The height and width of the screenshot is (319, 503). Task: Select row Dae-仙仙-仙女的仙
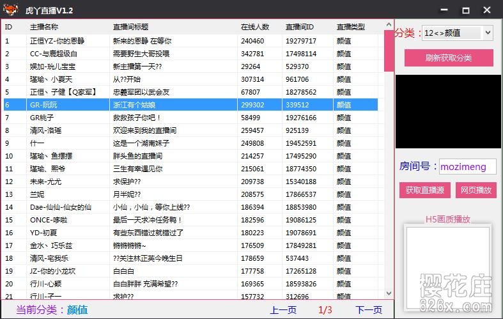coord(190,207)
